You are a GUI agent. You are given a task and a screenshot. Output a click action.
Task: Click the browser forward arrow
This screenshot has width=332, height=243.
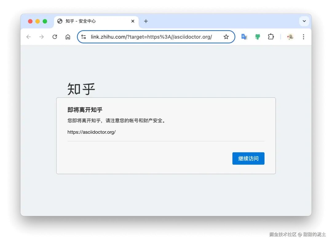coord(41,37)
